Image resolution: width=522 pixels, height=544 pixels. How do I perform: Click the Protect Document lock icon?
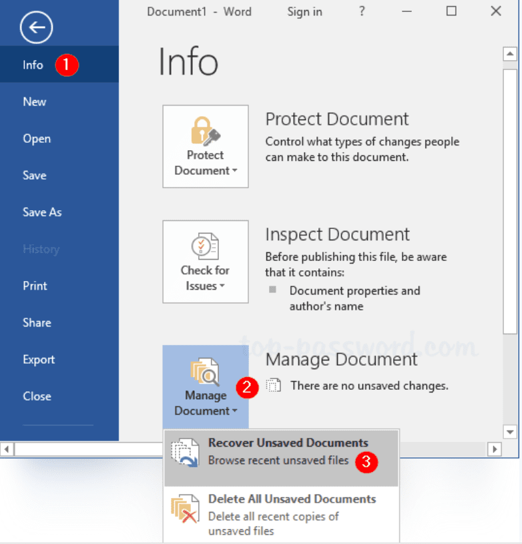(x=205, y=131)
